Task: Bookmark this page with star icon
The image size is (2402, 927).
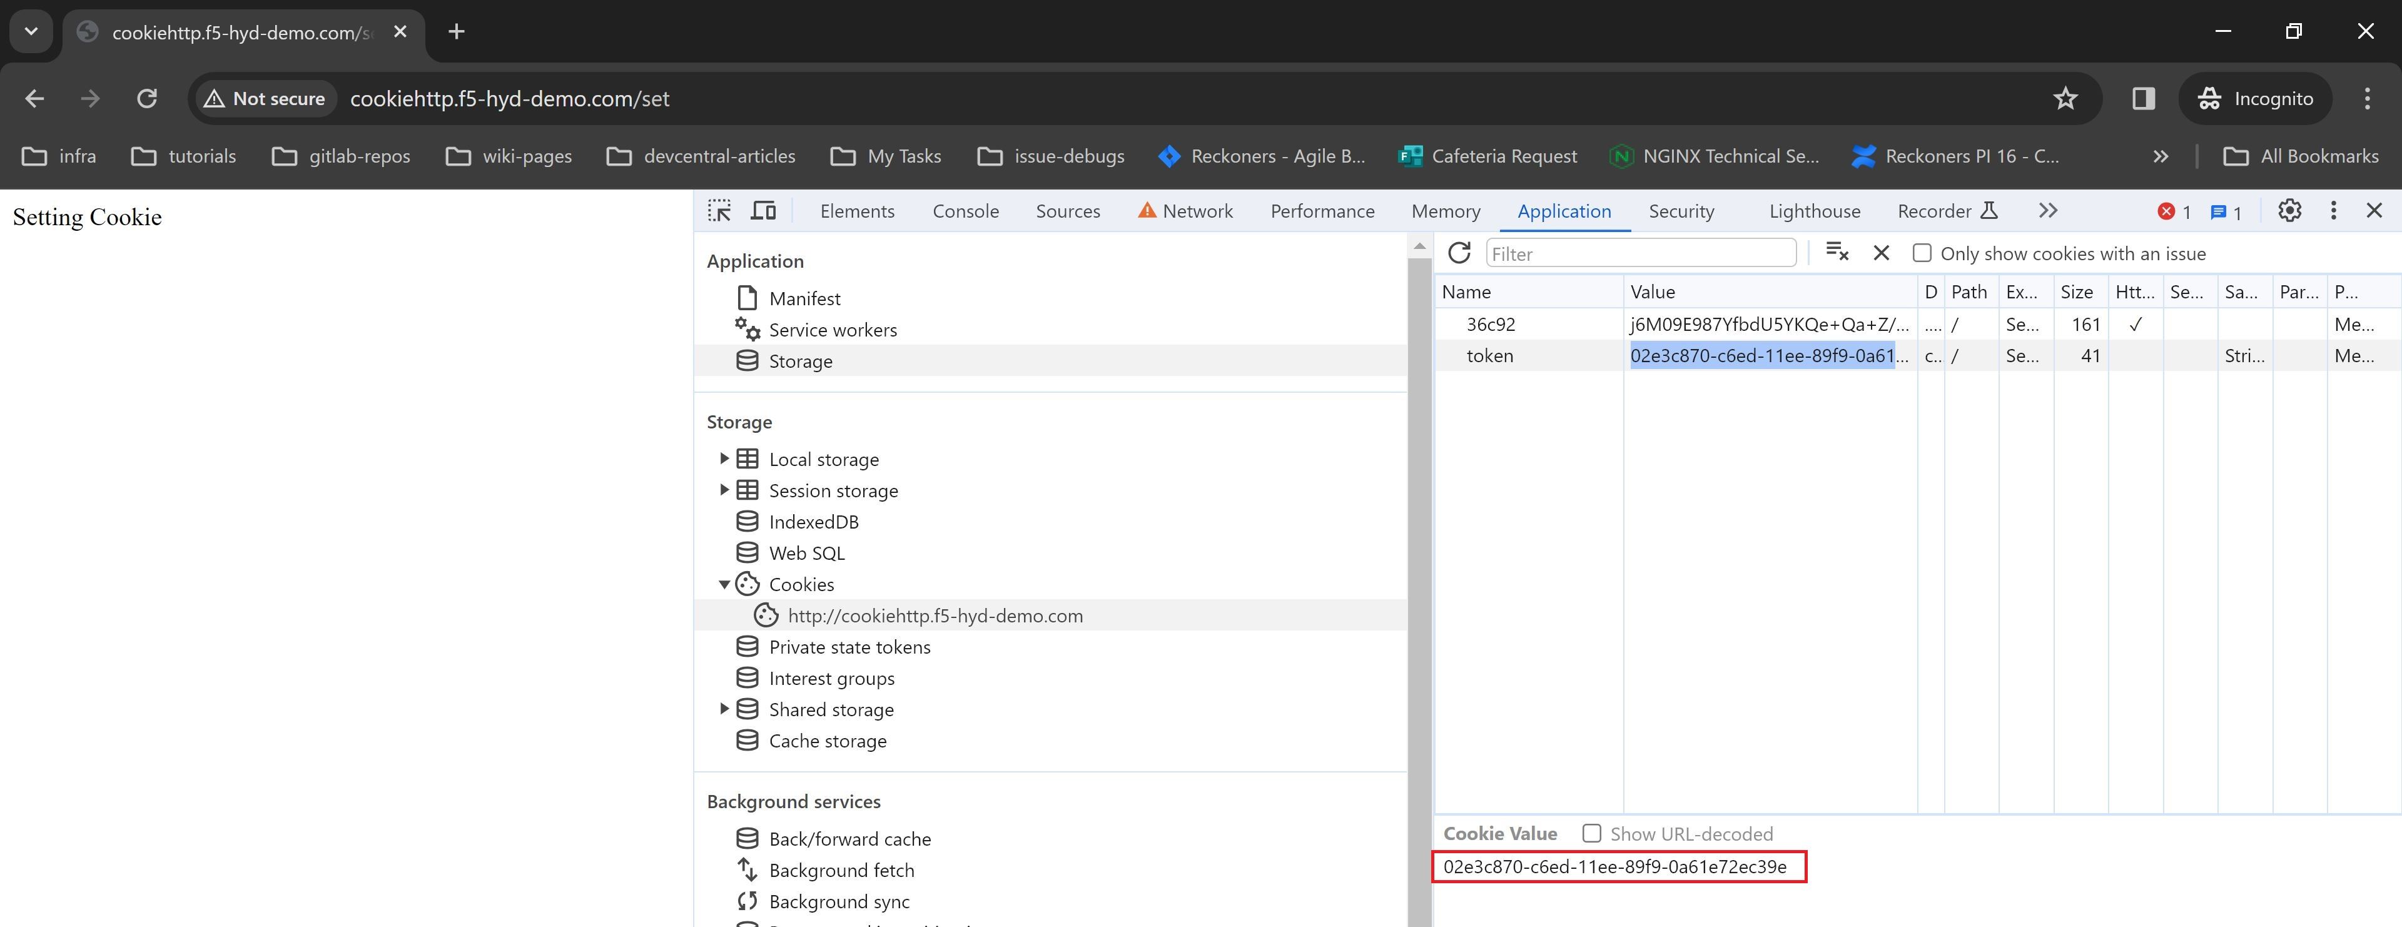Action: coord(2065,99)
